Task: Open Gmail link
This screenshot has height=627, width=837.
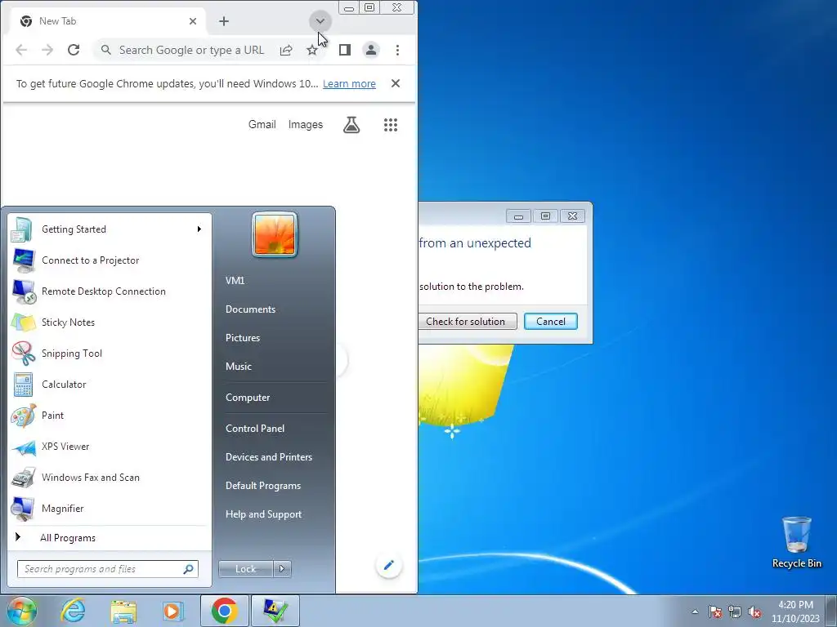Action: point(262,125)
